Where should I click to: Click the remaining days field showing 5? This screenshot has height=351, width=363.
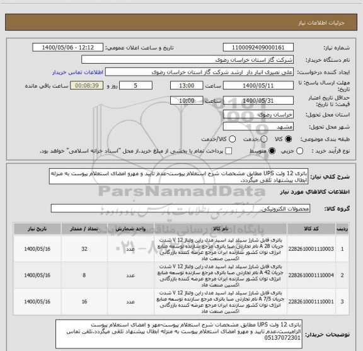tap(135, 86)
